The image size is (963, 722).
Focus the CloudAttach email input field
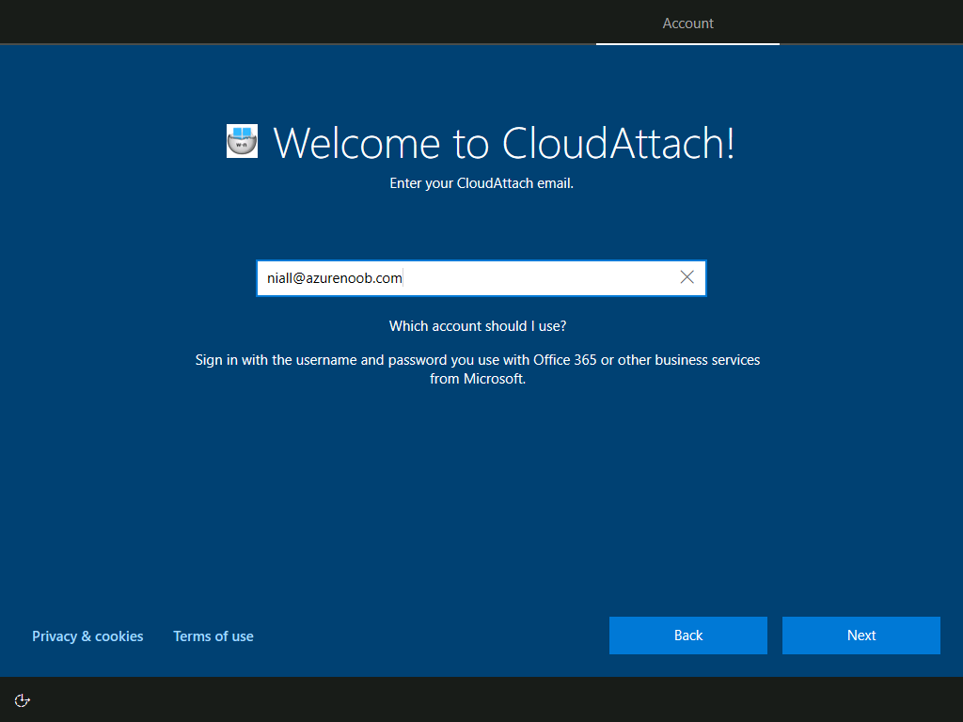[x=481, y=278]
